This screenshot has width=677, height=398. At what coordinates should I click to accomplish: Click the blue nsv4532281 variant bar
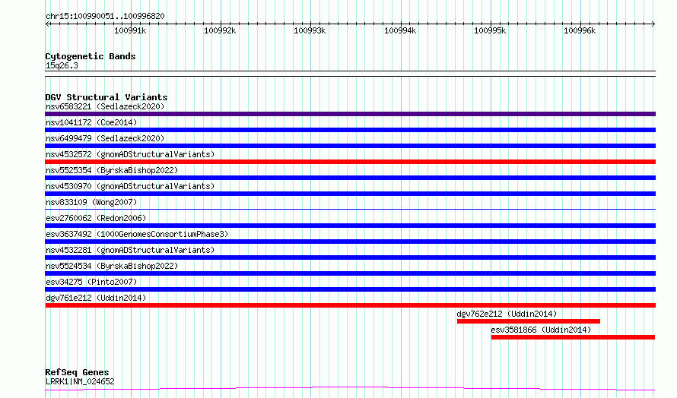click(350, 257)
